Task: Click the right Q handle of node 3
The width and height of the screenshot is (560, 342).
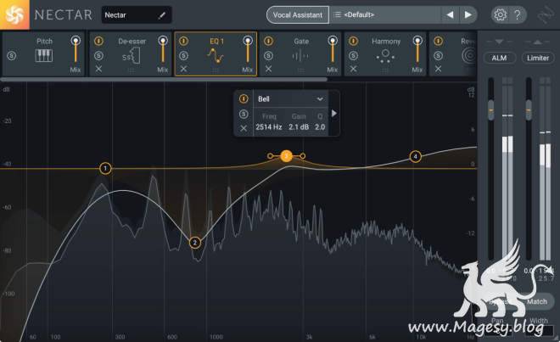Action: (303, 156)
